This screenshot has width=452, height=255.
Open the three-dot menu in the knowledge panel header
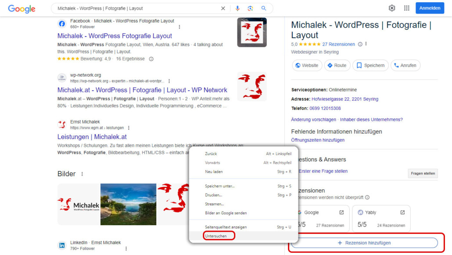[366, 44]
